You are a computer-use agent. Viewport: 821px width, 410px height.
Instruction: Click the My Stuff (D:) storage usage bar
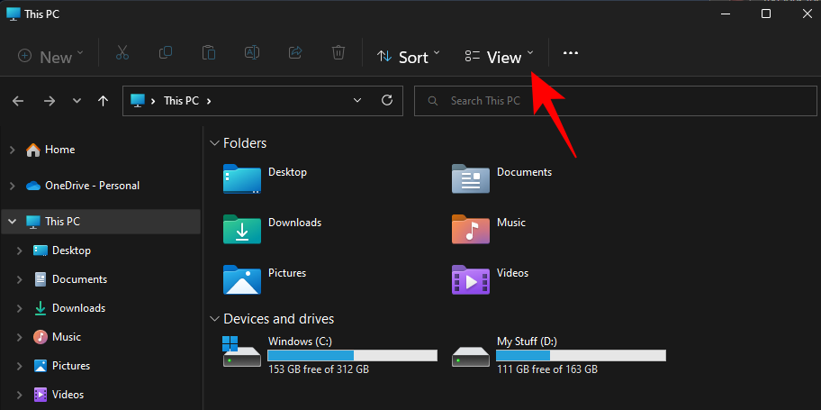click(582, 356)
